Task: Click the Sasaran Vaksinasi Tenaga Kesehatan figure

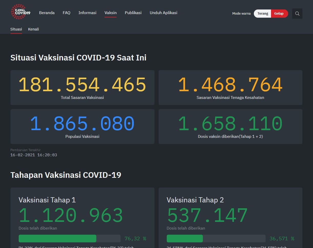Action: 230,85
